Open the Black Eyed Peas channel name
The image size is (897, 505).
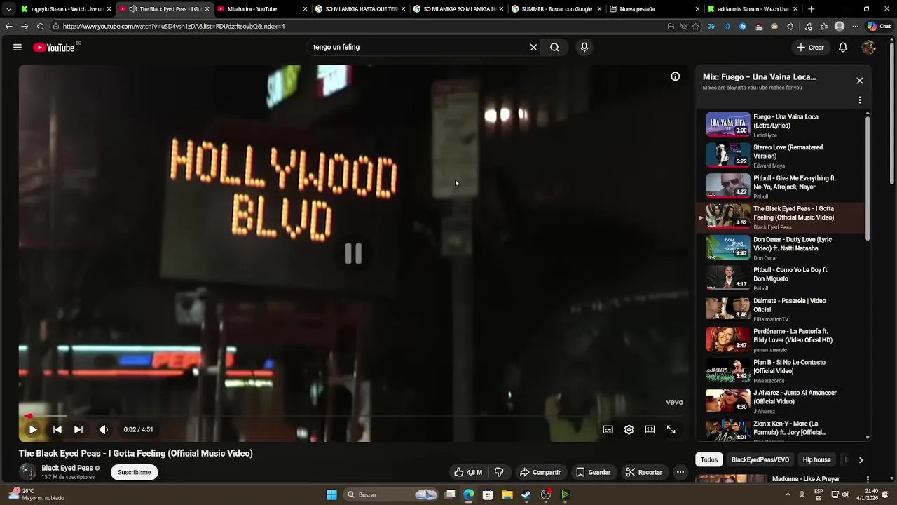(x=67, y=468)
